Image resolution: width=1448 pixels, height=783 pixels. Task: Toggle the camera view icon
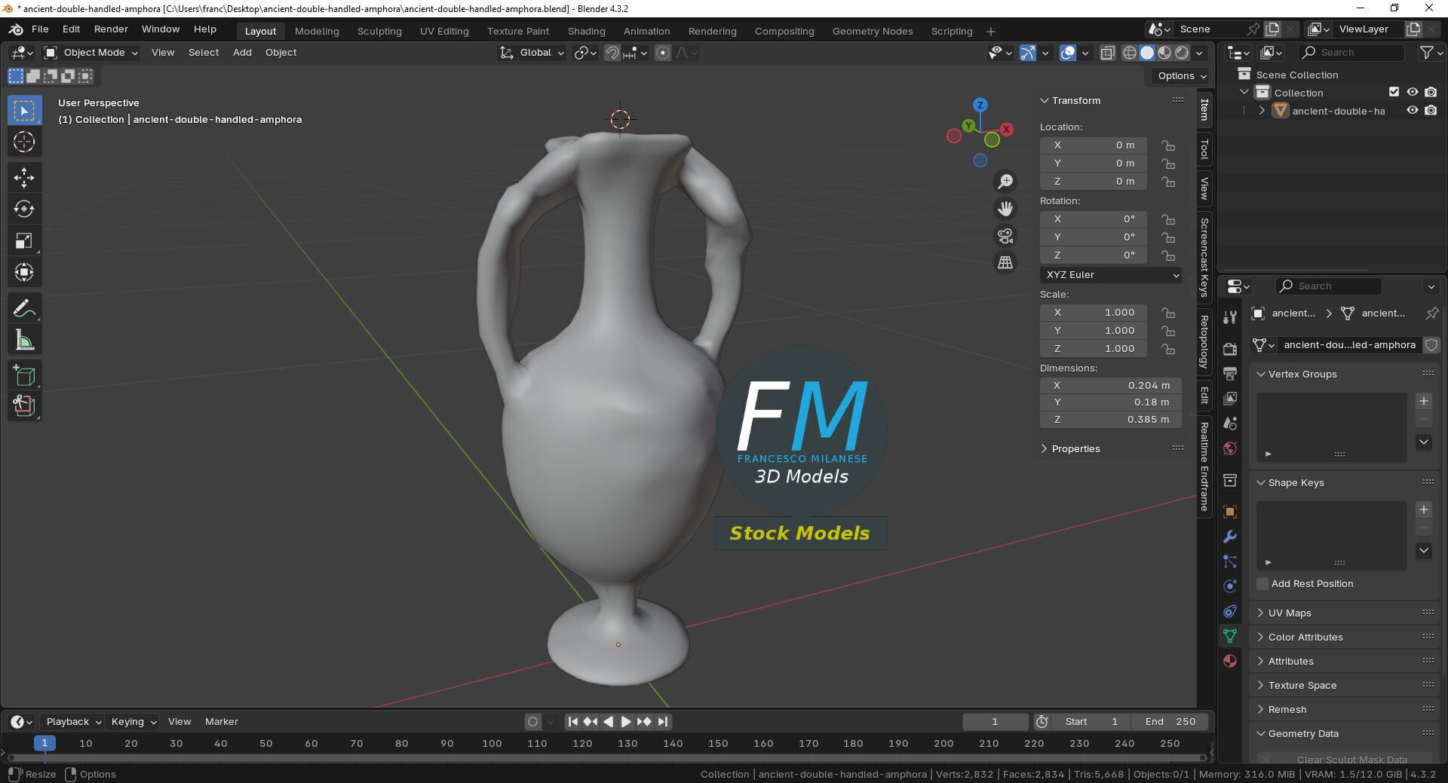click(x=1005, y=236)
